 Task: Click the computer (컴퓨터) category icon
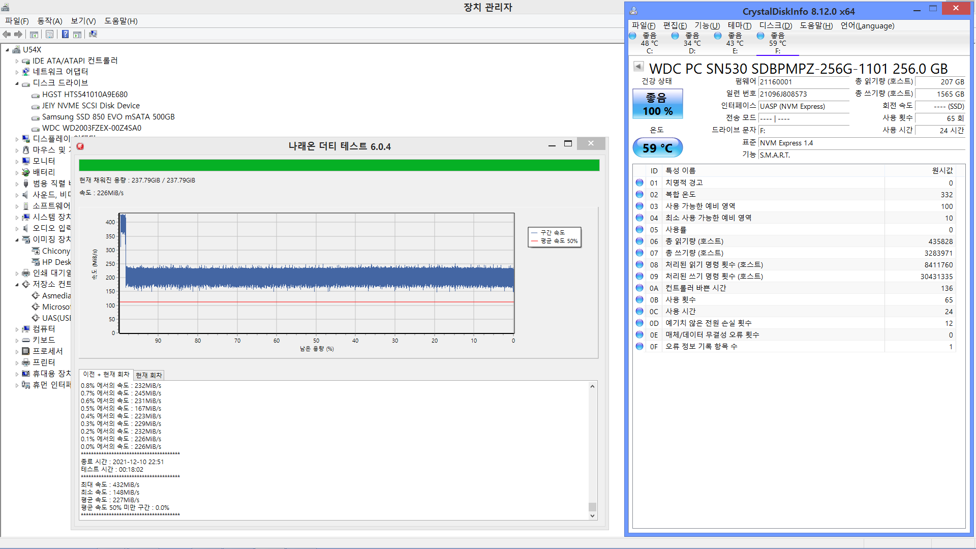26,329
